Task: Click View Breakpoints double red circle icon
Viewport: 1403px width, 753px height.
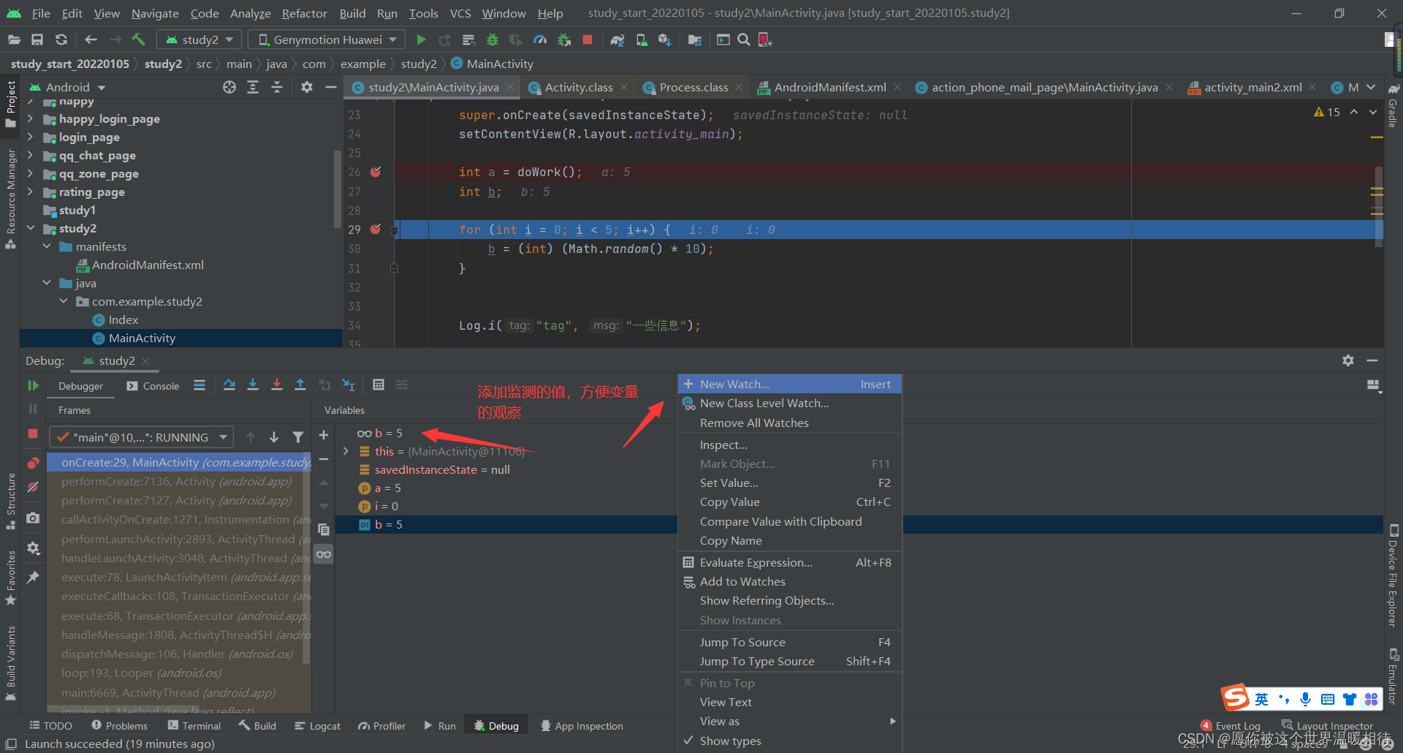Action: coord(33,463)
